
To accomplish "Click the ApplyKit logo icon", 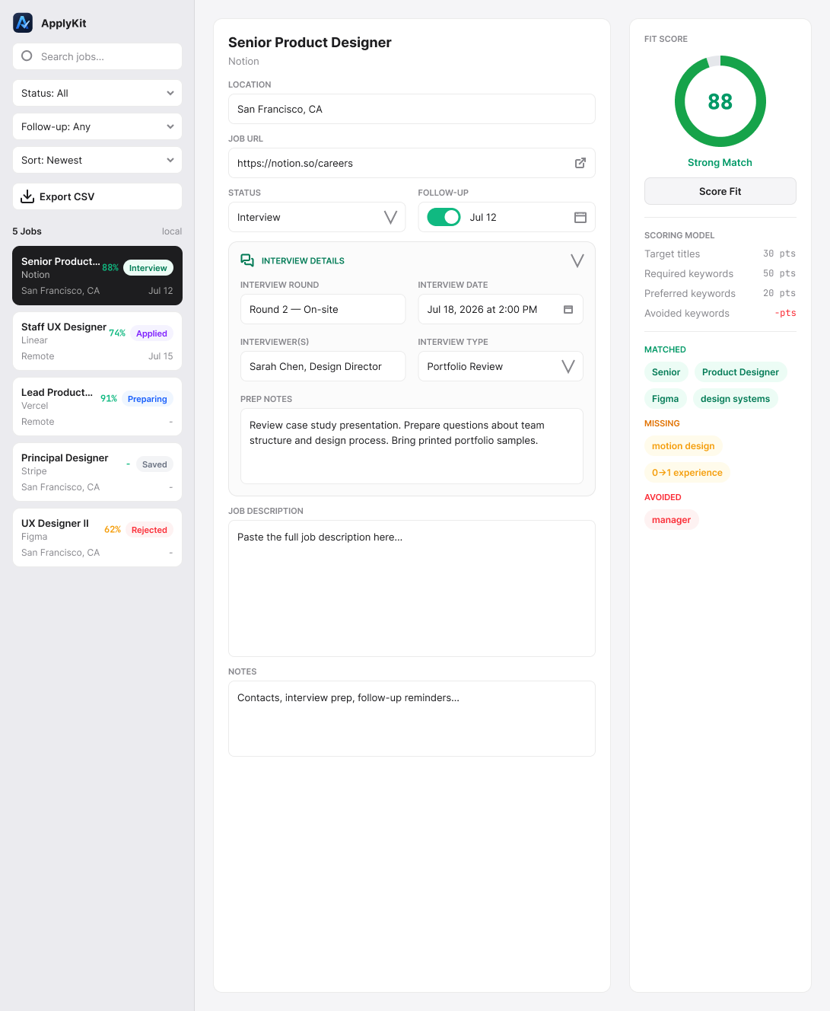I will coord(23,23).
